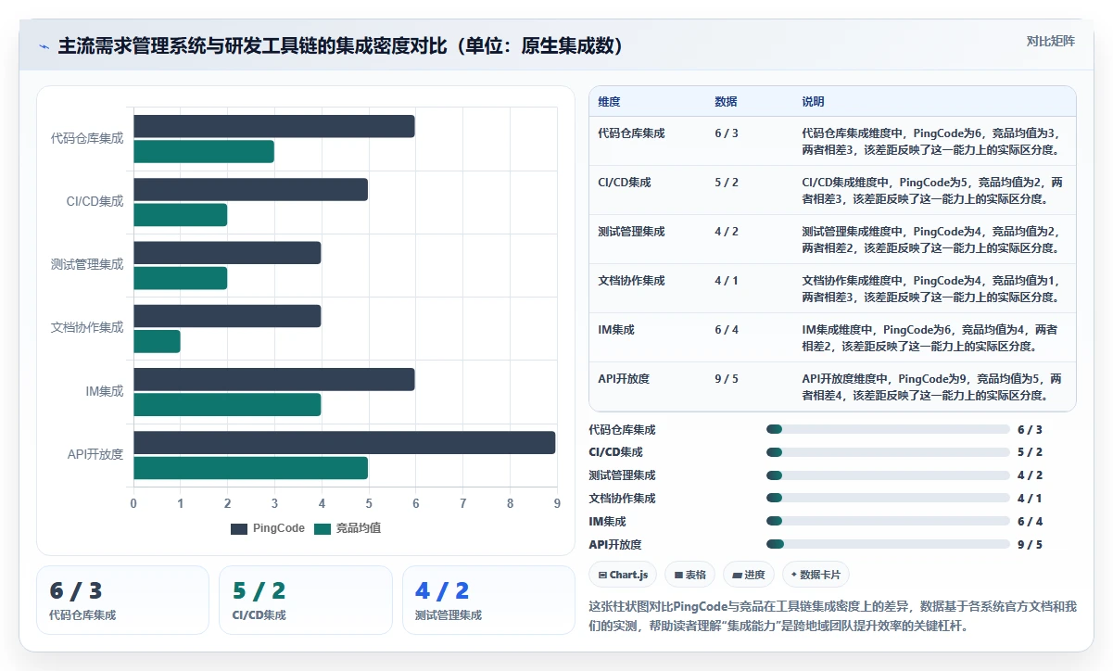The width and height of the screenshot is (1113, 671).
Task: Click the 对比矩阵 label in header
Action: (x=1051, y=41)
